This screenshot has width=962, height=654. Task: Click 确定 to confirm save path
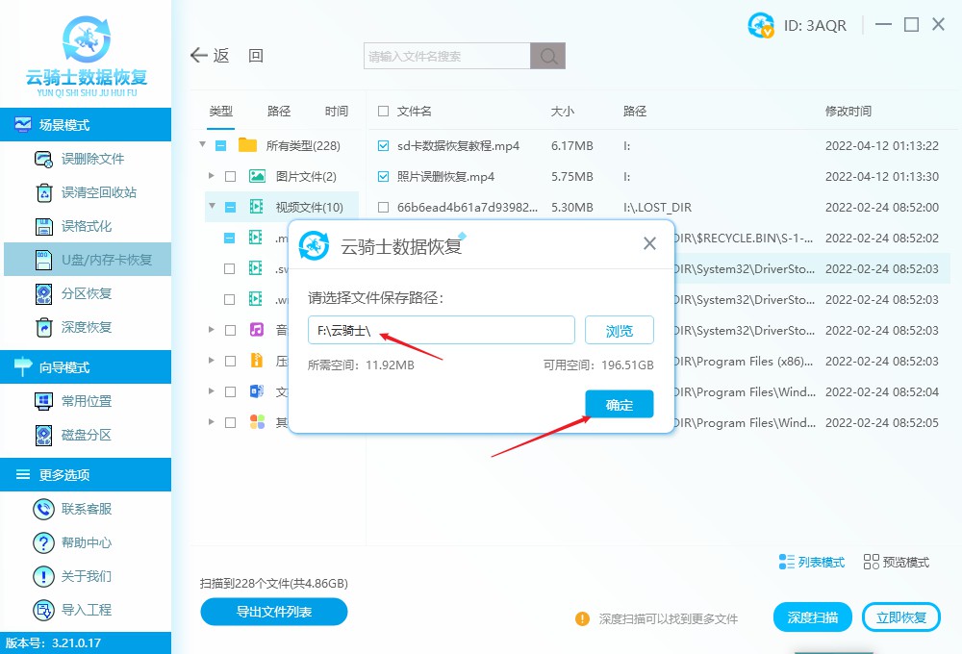coord(619,405)
